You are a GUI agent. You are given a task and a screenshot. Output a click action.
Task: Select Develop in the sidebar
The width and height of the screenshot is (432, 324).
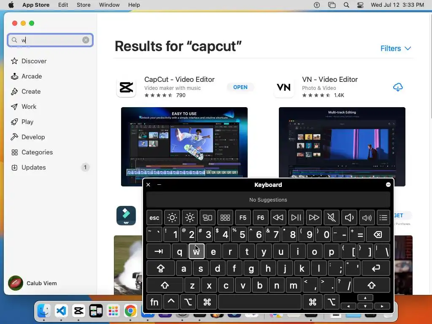pyautogui.click(x=28, y=137)
